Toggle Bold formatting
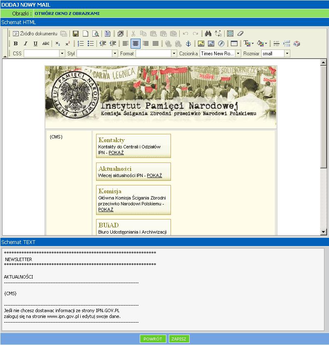329x345 pixels. [x=16, y=44]
